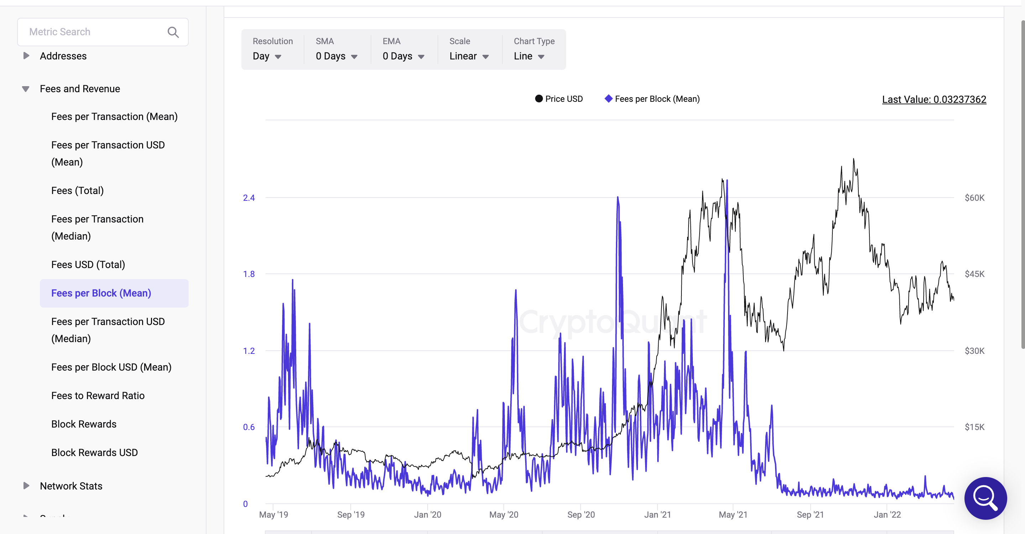Select Fees to Reward Ratio metric
The height and width of the screenshot is (534, 1025).
click(98, 396)
